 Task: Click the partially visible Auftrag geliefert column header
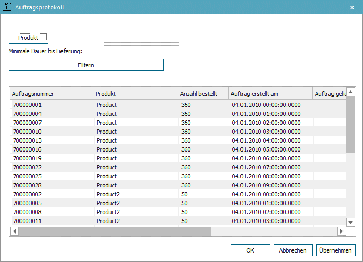(x=330, y=94)
